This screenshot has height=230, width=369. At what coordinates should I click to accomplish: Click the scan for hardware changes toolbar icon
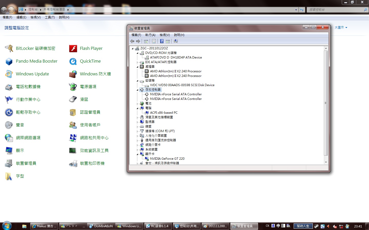pyautogui.click(x=176, y=41)
